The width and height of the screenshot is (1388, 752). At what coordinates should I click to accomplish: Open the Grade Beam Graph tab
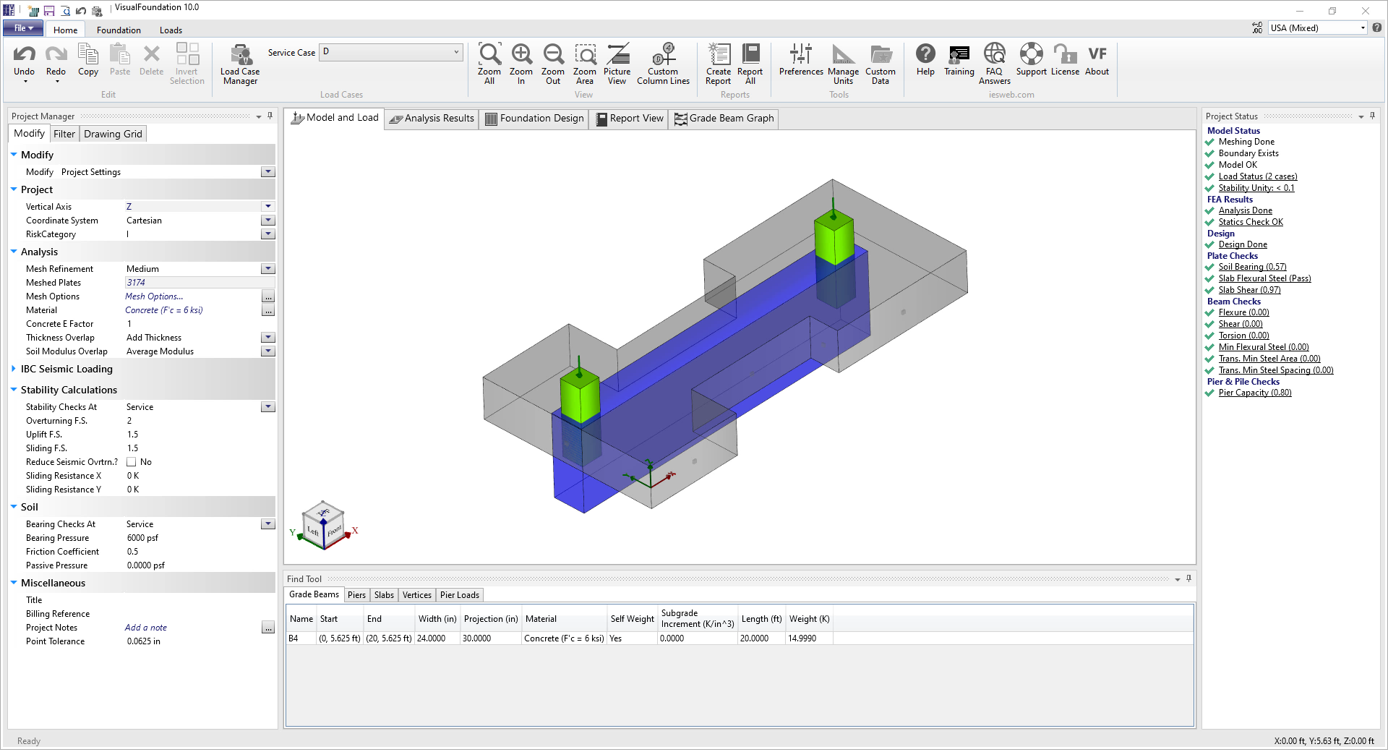(x=724, y=119)
